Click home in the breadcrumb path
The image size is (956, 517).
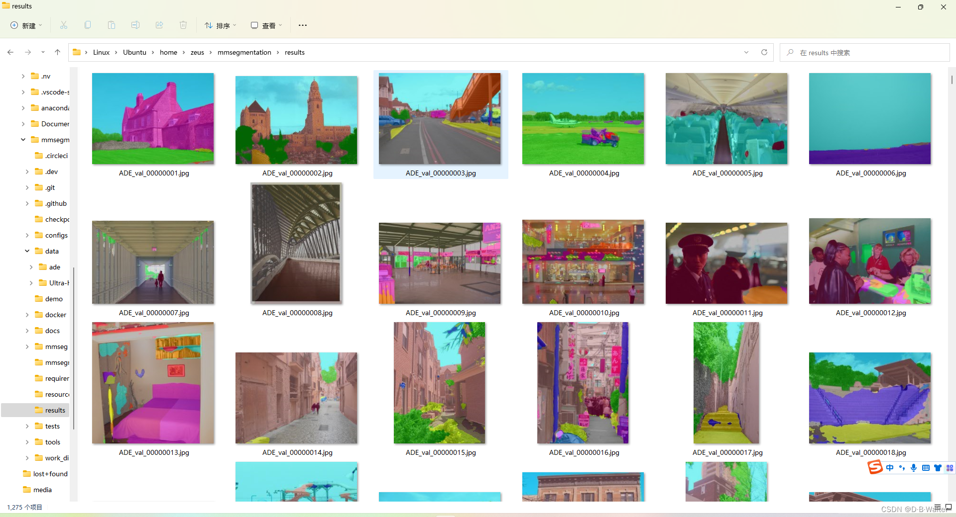click(168, 52)
